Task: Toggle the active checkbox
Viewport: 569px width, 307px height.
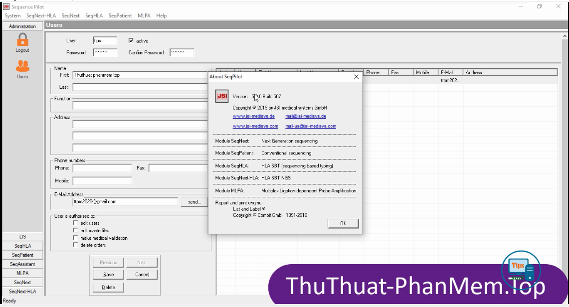Action: pos(131,40)
